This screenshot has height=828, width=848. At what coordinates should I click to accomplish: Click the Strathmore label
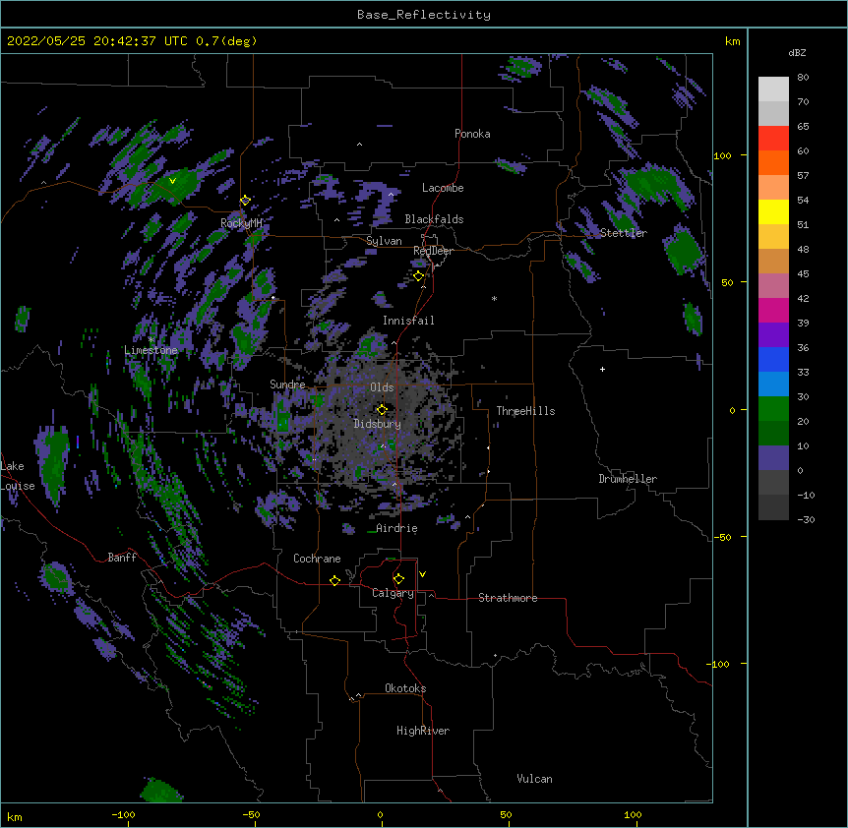[x=508, y=598]
